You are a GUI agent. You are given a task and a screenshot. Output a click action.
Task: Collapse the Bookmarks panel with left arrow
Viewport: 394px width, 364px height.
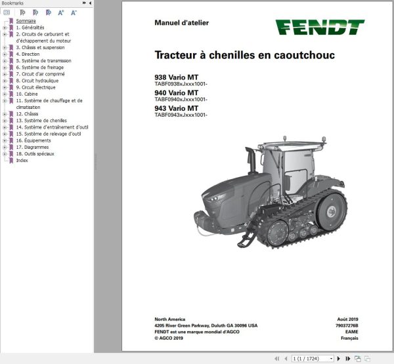tap(90, 3)
